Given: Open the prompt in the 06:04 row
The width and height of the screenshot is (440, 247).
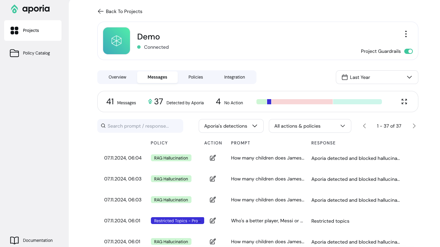Looking at the screenshot, I should click(x=268, y=158).
